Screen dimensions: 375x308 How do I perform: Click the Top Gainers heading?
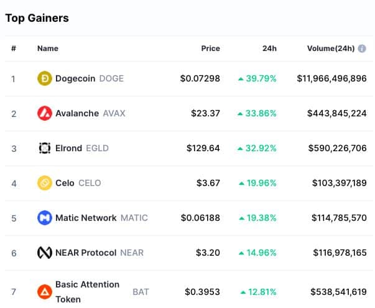[37, 18]
